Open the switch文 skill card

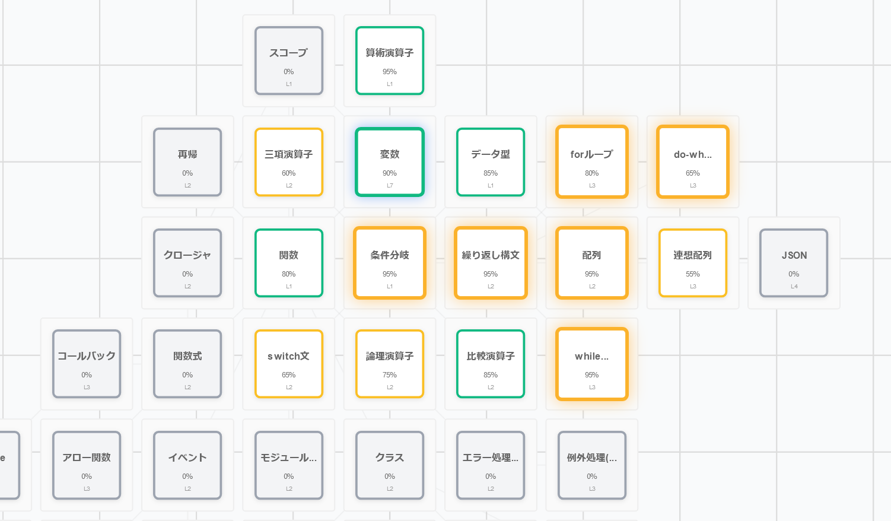[x=289, y=364]
